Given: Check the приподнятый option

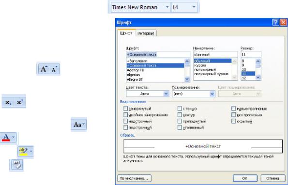Looking at the screenshot, I should (180, 121).
